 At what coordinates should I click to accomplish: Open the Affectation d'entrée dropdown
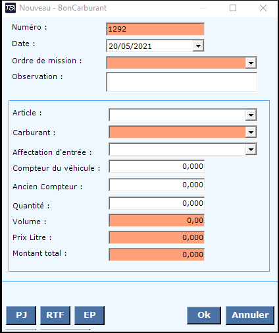point(251,150)
